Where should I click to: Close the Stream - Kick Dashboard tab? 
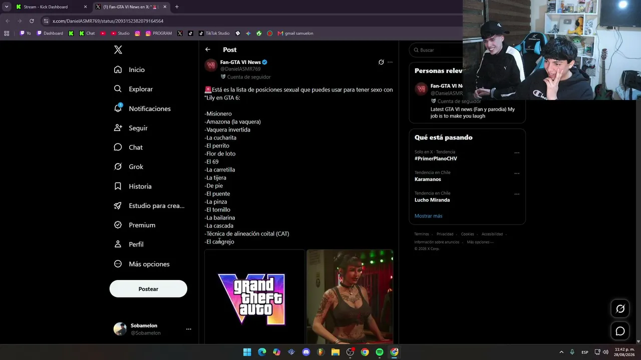tap(85, 7)
